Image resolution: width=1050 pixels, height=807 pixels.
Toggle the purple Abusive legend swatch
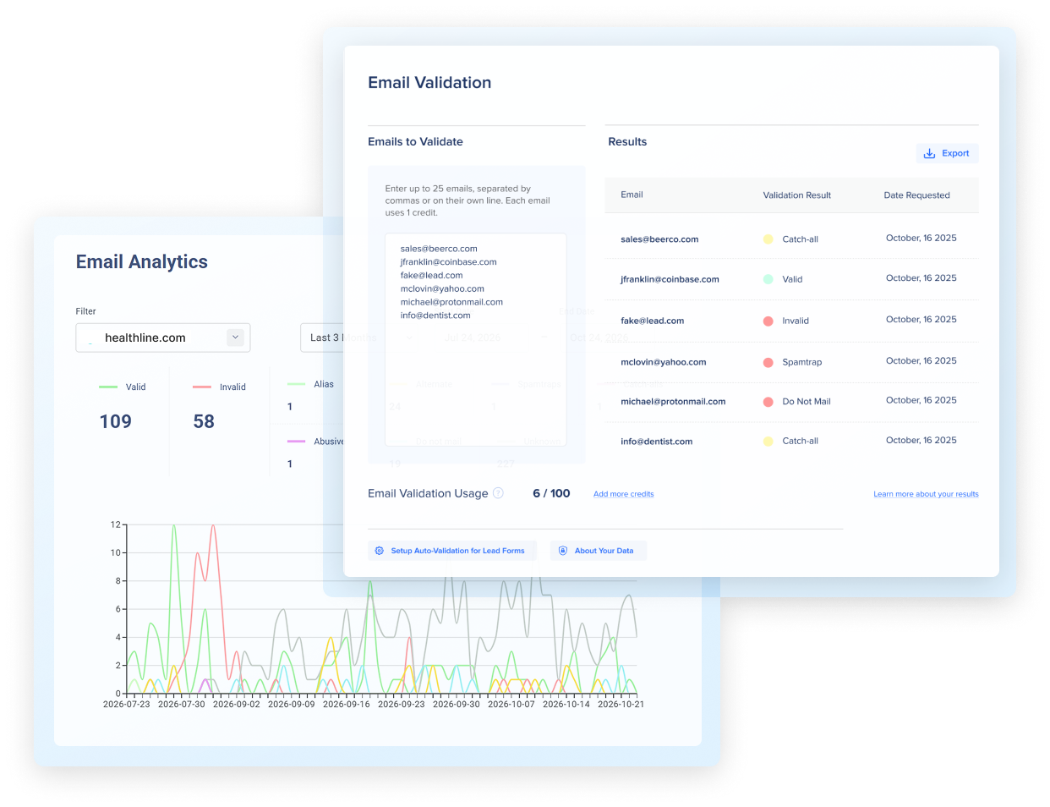click(x=296, y=442)
